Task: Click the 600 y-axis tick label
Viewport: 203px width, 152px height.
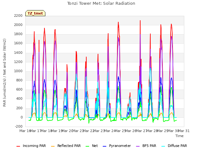Action: [19, 89]
